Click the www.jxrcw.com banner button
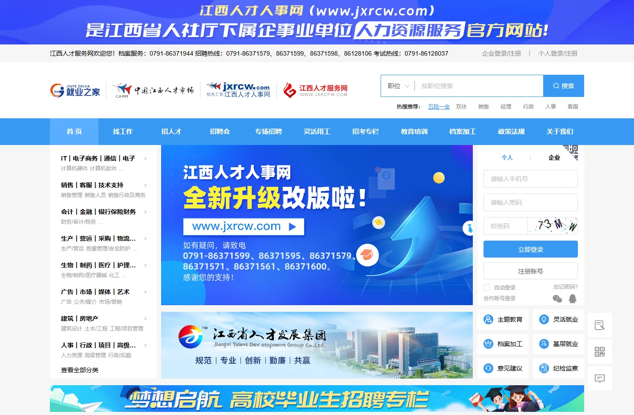 (244, 226)
